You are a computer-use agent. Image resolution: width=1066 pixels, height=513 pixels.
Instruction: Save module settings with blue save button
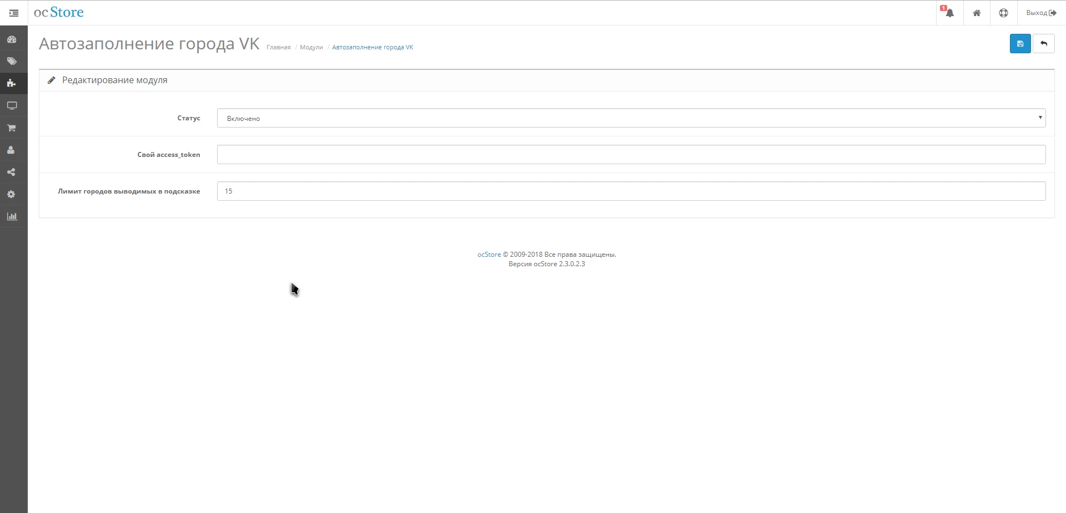pyautogui.click(x=1020, y=44)
